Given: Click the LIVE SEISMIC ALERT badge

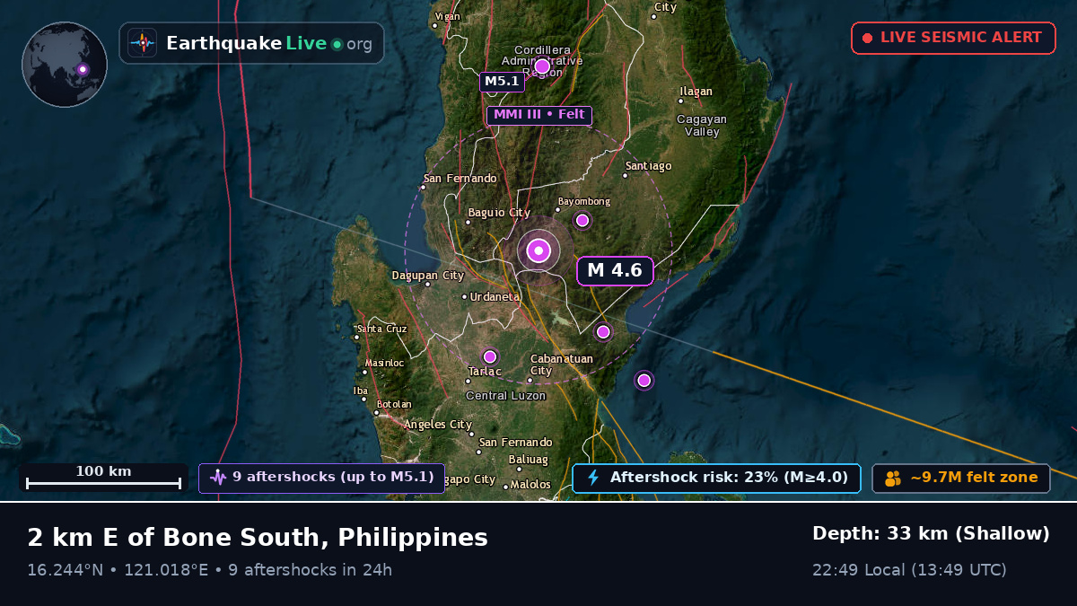Looking at the screenshot, I should click(x=953, y=38).
